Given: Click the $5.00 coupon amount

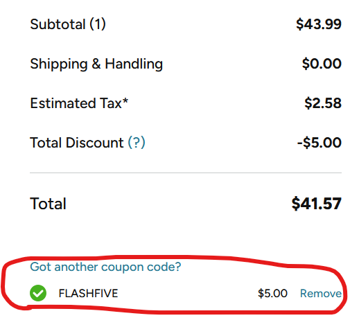Looking at the screenshot, I should coord(272,294).
